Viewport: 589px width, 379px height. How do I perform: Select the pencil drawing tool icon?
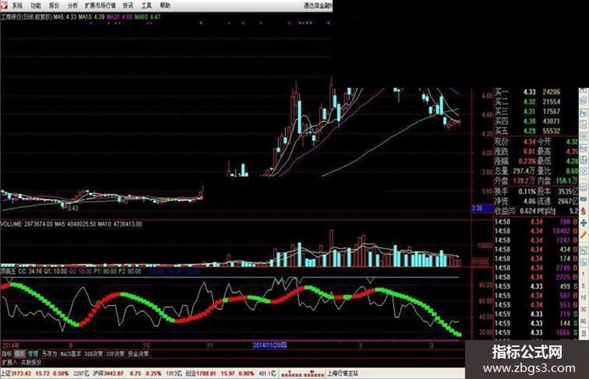(584, 235)
